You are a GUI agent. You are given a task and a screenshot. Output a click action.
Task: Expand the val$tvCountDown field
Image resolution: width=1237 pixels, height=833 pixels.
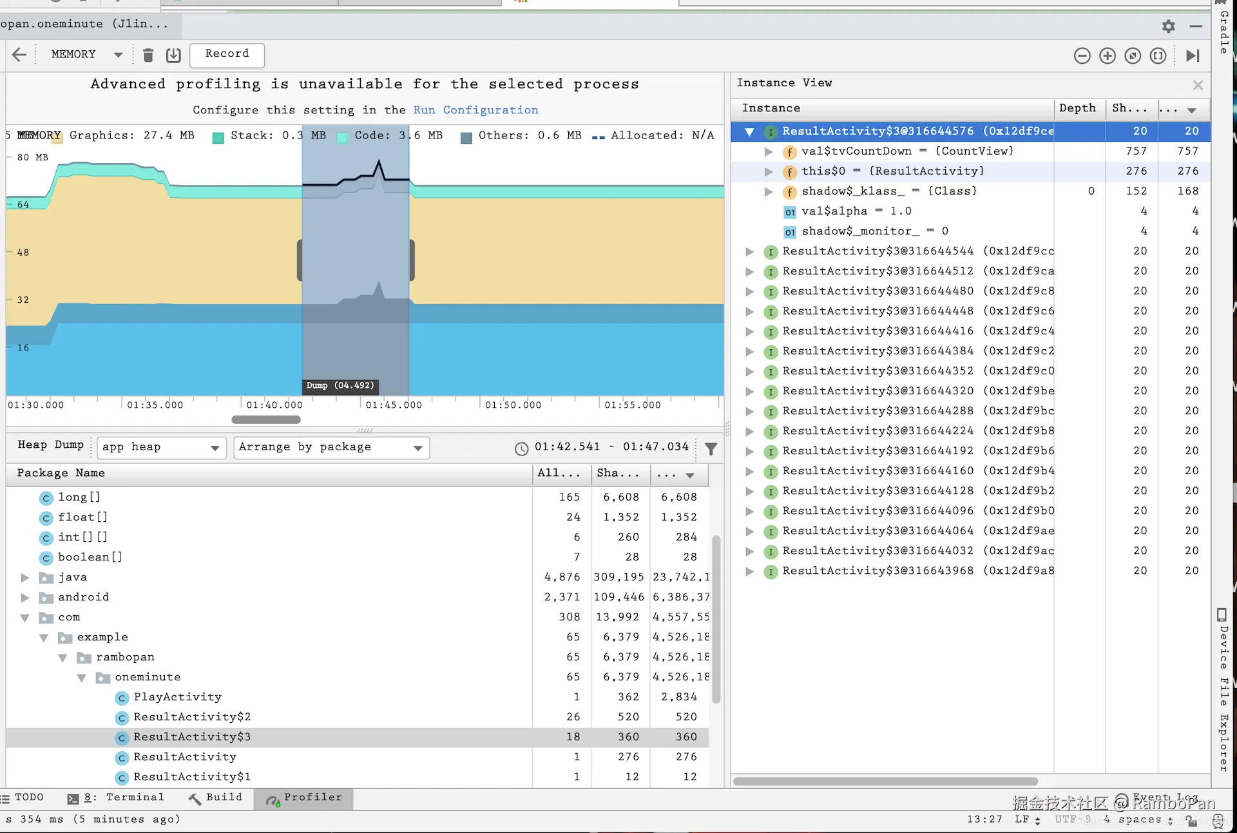point(768,151)
